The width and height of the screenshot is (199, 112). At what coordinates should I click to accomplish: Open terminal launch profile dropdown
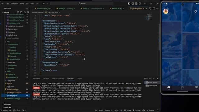147,79
